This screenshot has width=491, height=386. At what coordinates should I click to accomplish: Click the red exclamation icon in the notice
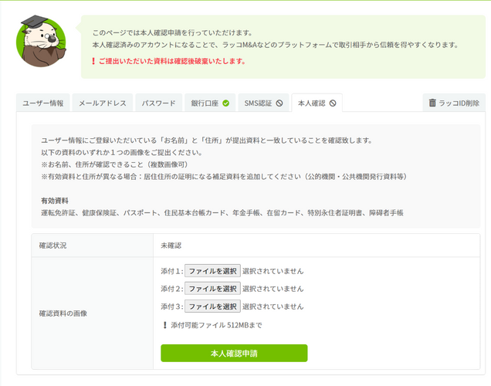click(93, 61)
